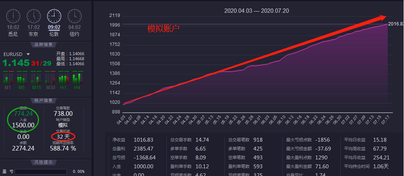The height and width of the screenshot is (176, 404).
Task: Click the Tokyo analog clock icon
Action: (x=34, y=16)
